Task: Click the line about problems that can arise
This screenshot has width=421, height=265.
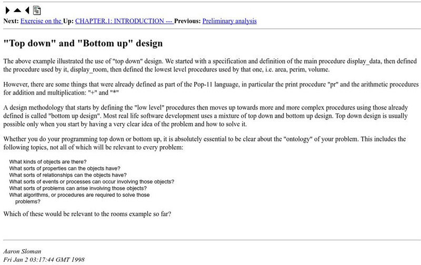Action: pyautogui.click(x=78, y=188)
